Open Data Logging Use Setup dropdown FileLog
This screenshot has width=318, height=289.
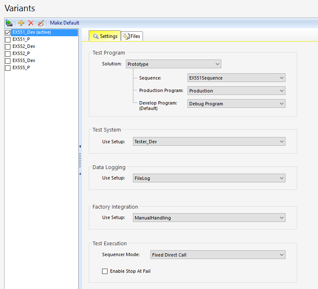[x=209, y=178]
